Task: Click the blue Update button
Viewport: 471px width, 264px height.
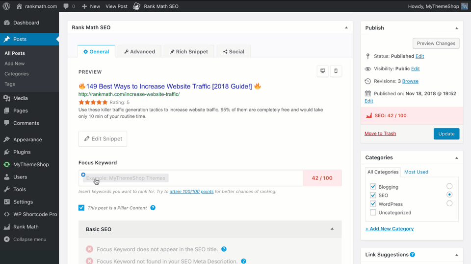Action: 446,134
